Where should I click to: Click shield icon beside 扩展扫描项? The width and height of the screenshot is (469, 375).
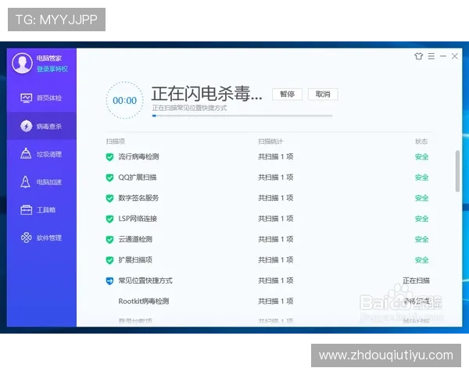(x=109, y=260)
